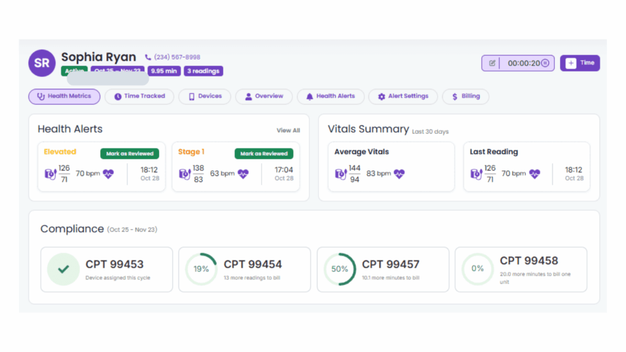Click the edit note icon beside timer
This screenshot has width=626, height=352.
[492, 63]
